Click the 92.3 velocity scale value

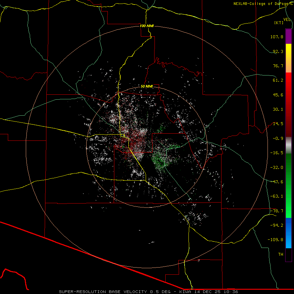click(x=278, y=51)
